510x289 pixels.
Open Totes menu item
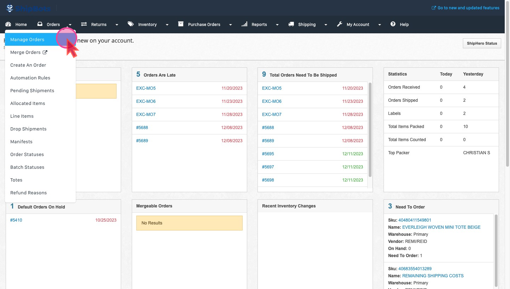click(x=40, y=180)
